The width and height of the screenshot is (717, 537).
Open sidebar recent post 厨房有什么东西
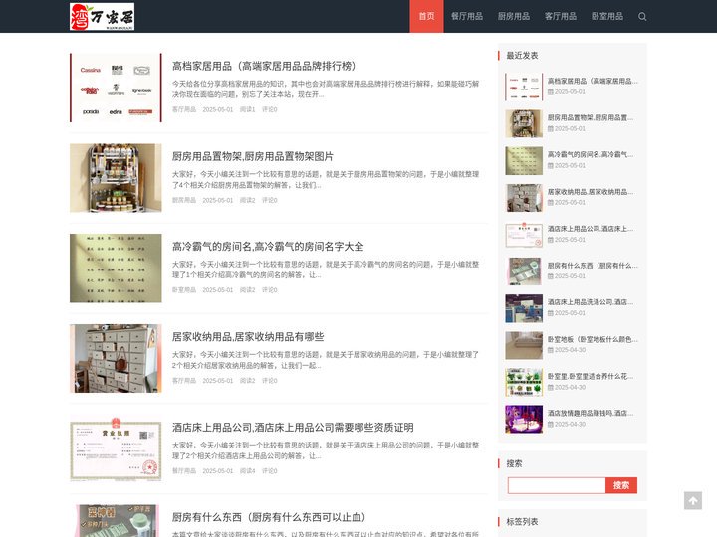coord(593,266)
